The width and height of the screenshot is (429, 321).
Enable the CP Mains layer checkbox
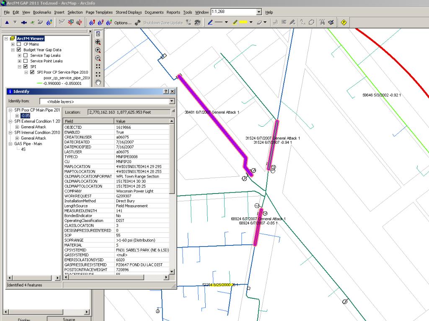click(19, 44)
